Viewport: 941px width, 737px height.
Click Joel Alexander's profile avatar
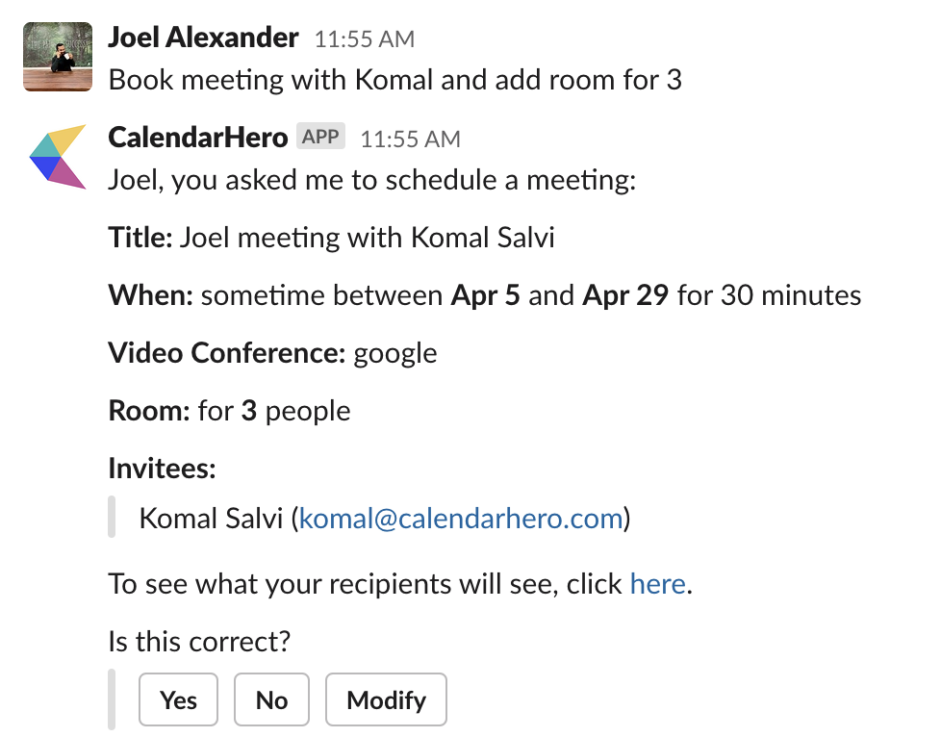point(58,57)
